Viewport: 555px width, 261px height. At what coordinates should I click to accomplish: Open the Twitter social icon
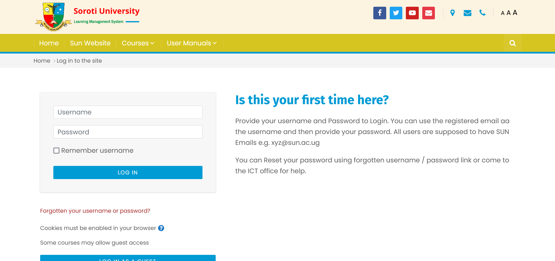[x=396, y=13]
